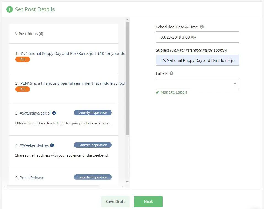This screenshot has width=264, height=209.
Task: Click pencil icon beside Manage Labels
Action: click(x=158, y=92)
